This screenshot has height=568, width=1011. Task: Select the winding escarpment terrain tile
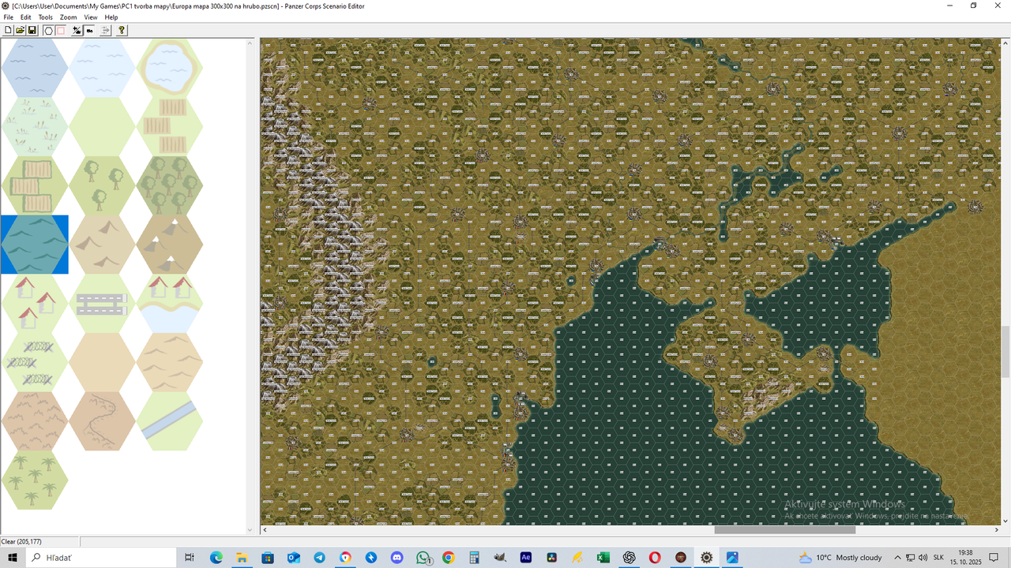click(x=102, y=421)
